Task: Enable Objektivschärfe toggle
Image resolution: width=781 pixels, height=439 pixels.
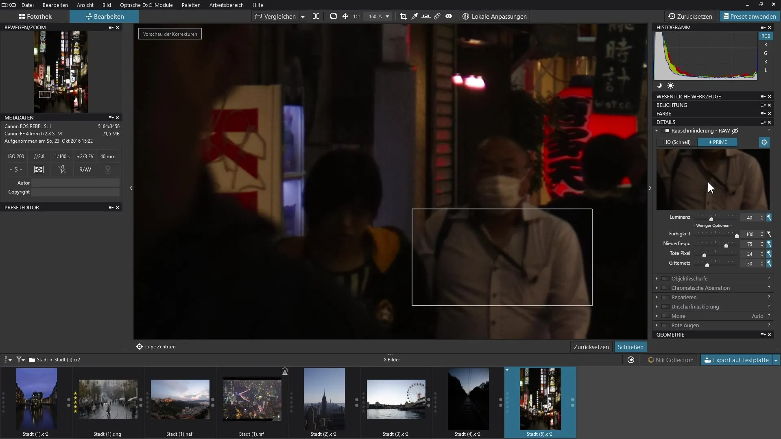Action: click(665, 279)
